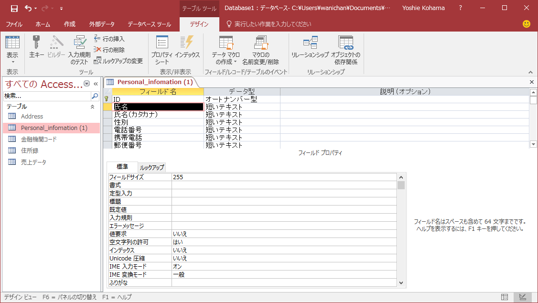Set primary key with 主キー icon
The height and width of the screenshot is (303, 538).
pos(36,46)
